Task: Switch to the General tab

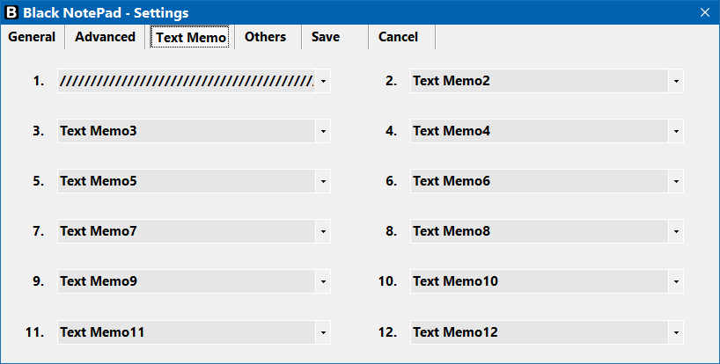Action: pos(32,37)
